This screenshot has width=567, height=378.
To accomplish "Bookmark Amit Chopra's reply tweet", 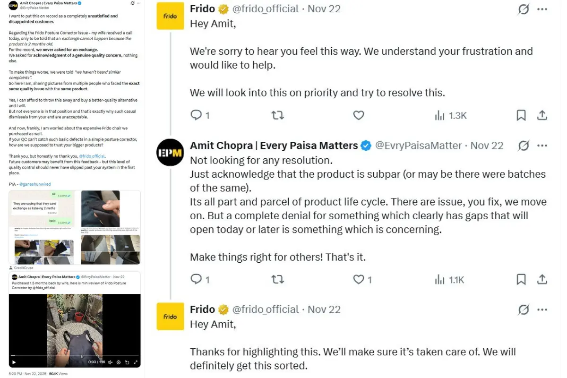I will tap(521, 280).
